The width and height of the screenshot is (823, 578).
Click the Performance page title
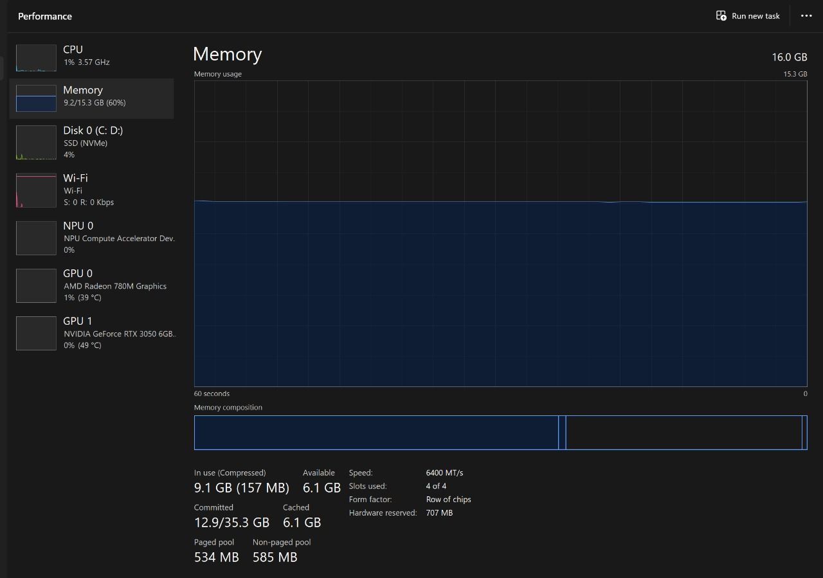[x=45, y=16]
